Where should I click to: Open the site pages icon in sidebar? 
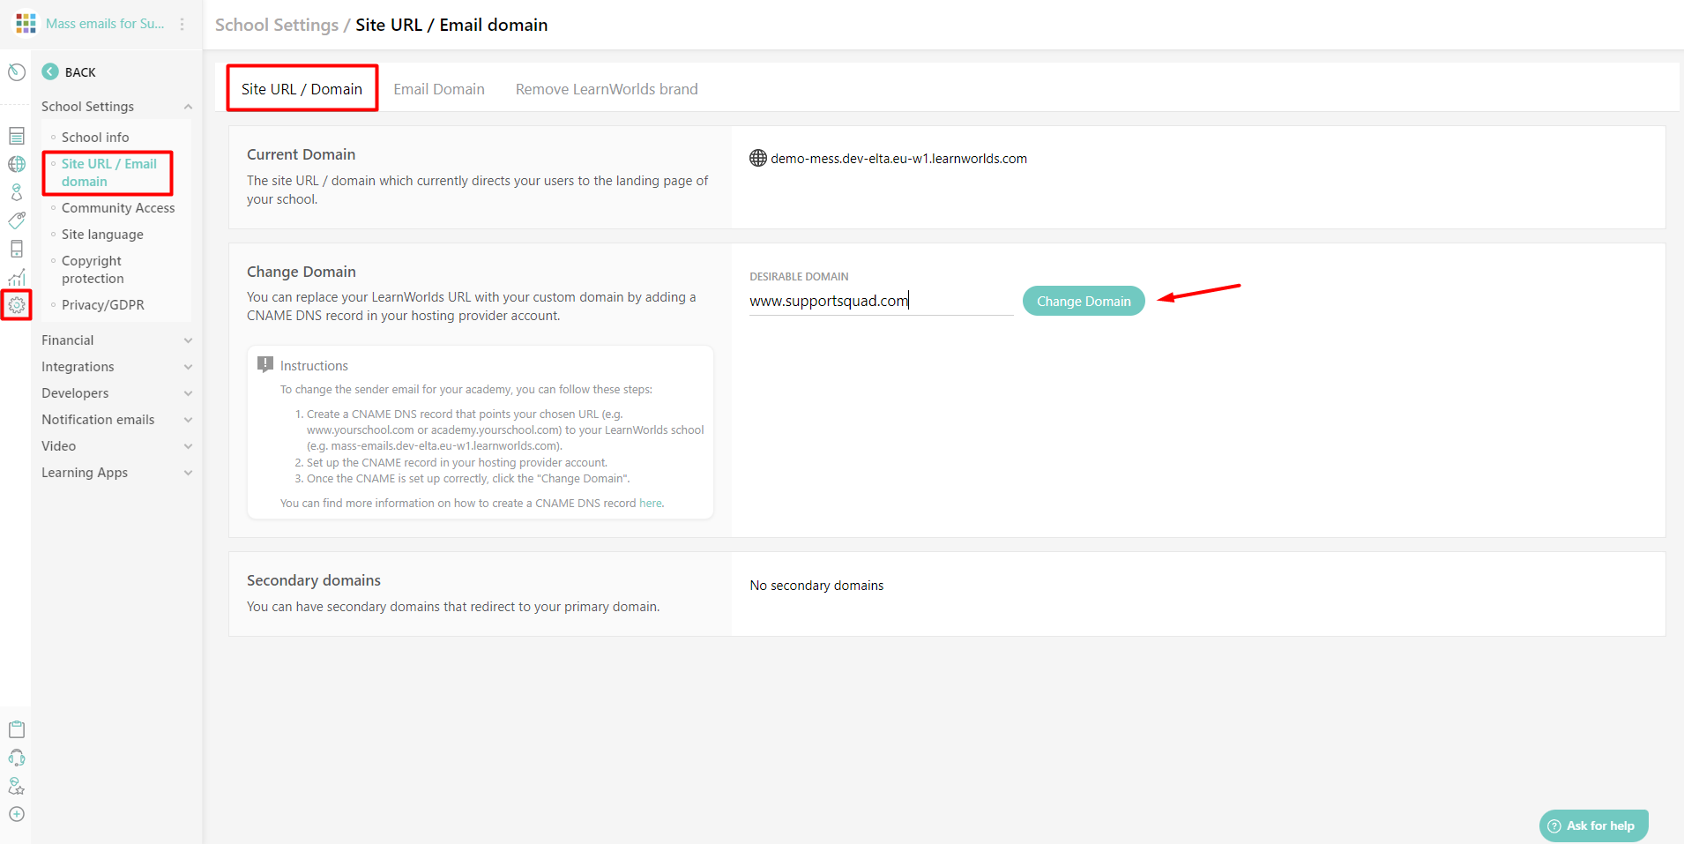(17, 136)
